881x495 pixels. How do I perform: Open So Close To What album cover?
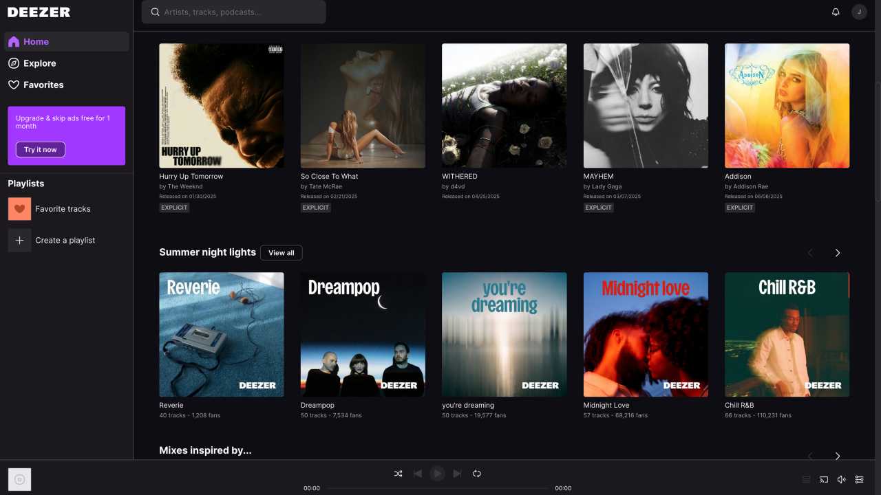363,106
